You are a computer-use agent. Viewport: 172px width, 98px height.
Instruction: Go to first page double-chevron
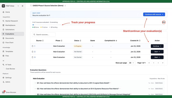click(x=149, y=63)
